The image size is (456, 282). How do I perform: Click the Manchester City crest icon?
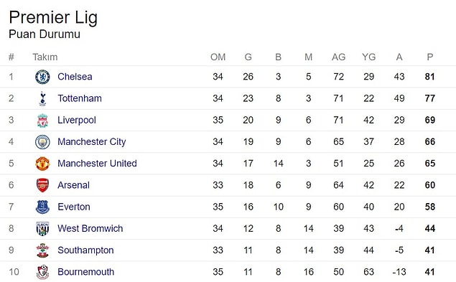42,142
